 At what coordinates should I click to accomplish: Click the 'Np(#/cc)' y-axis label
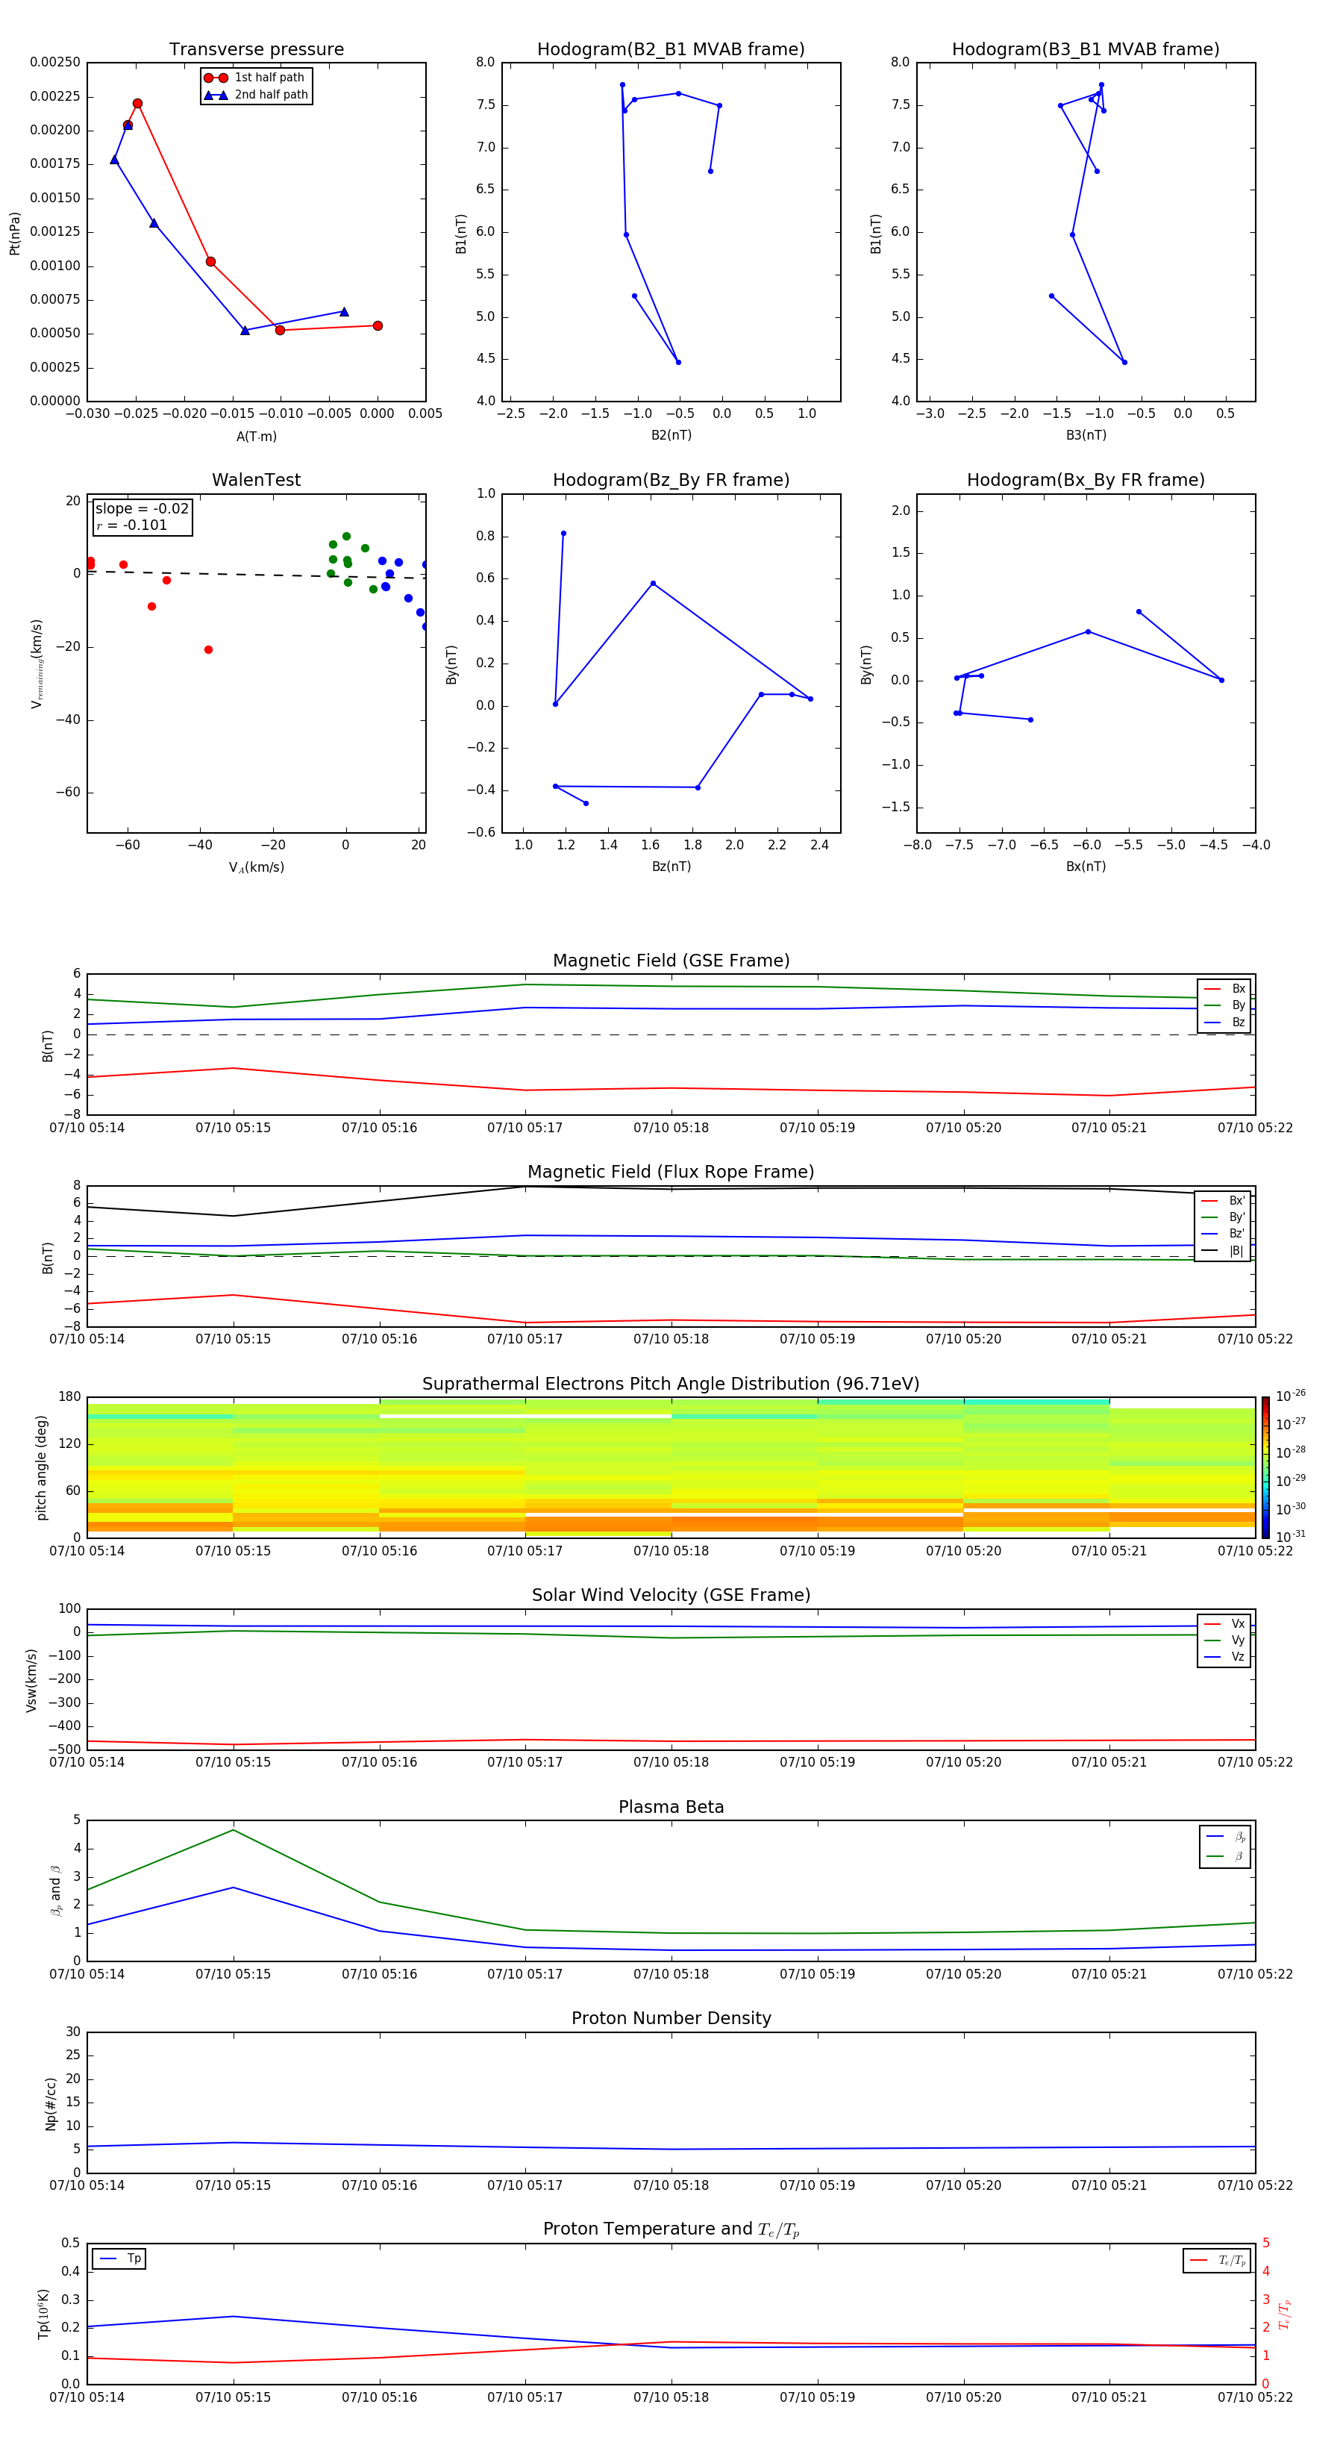[x=51, y=2103]
